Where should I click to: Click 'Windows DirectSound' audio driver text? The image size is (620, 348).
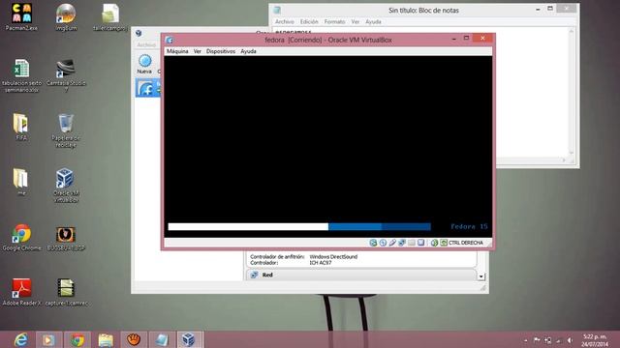333,256
